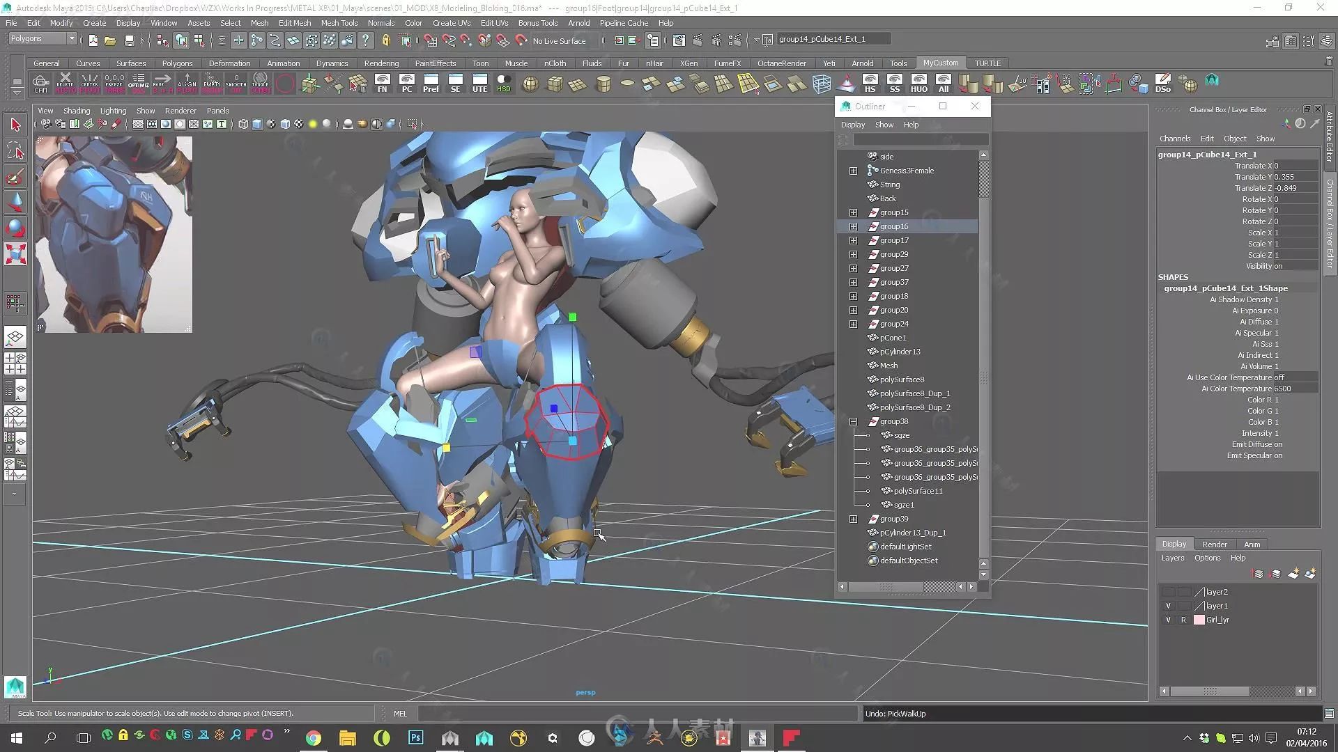Click the Toggle Combine shelf icon

coord(260,84)
